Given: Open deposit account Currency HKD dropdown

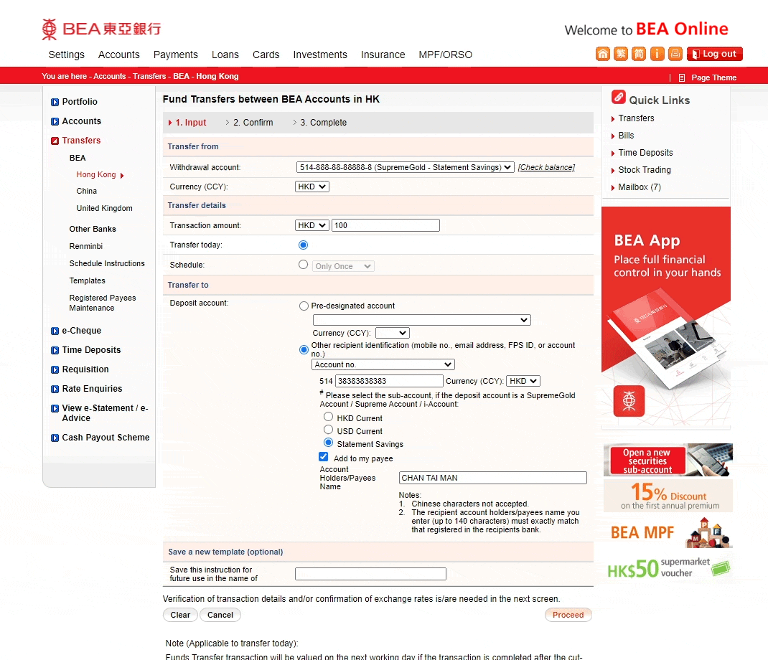Looking at the screenshot, I should 523,381.
